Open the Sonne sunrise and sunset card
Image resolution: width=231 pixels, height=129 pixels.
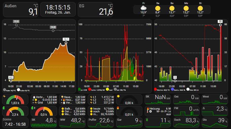[15, 122]
